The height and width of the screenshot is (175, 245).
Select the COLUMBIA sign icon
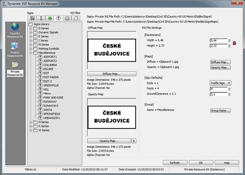click(40, 65)
